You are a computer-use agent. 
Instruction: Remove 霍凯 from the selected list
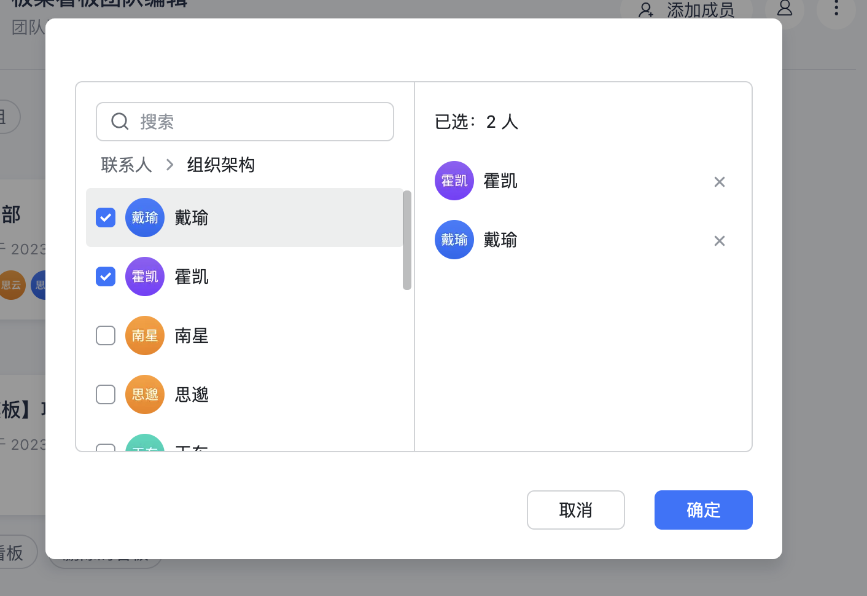pos(719,182)
